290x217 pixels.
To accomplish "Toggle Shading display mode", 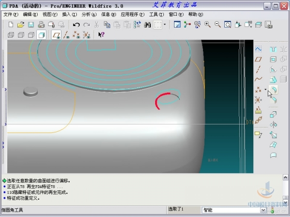I will tap(41, 35).
